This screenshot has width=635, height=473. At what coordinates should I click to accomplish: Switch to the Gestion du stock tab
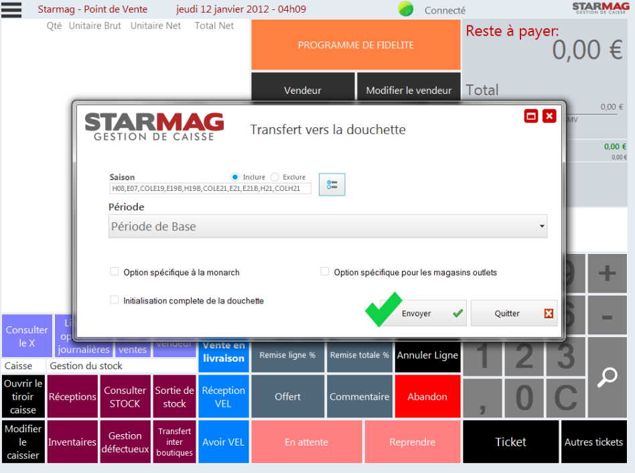click(121, 366)
